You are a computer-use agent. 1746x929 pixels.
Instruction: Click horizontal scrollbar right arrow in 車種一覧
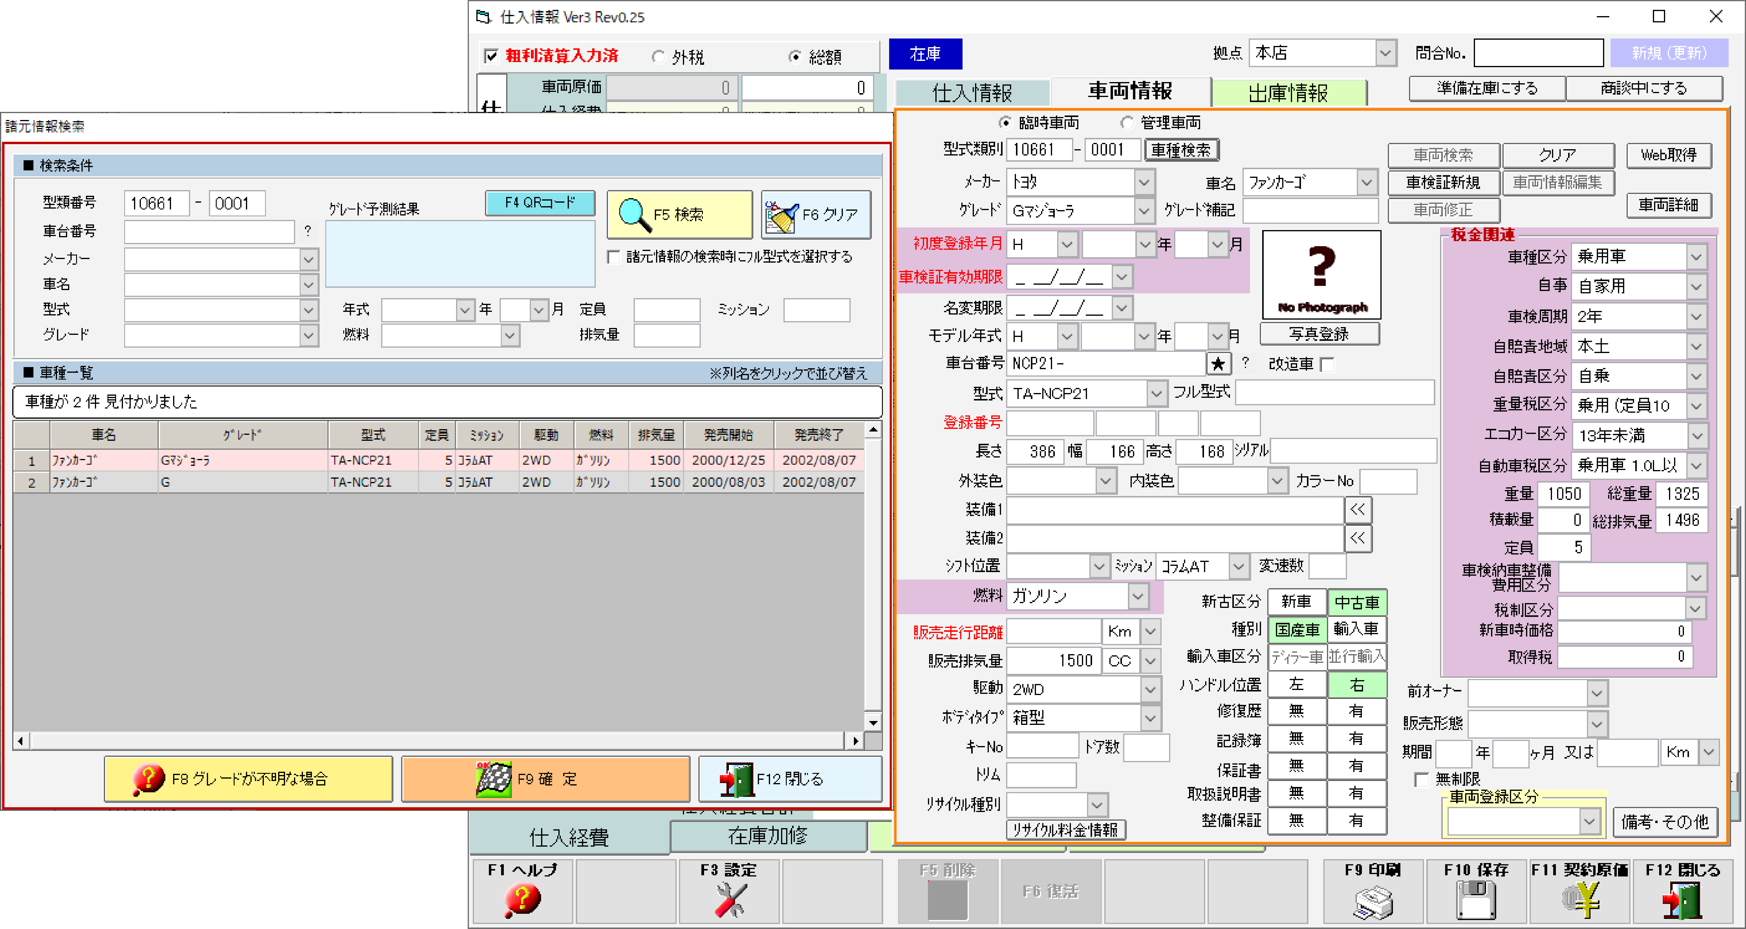pyautogui.click(x=856, y=741)
